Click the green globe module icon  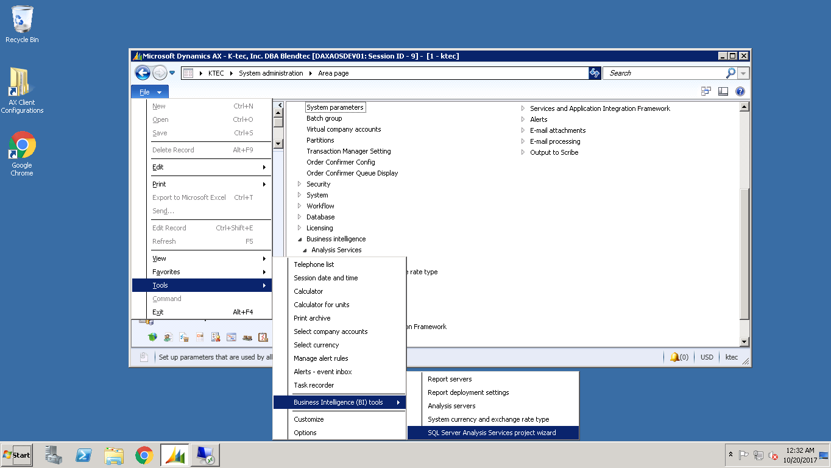coord(152,336)
